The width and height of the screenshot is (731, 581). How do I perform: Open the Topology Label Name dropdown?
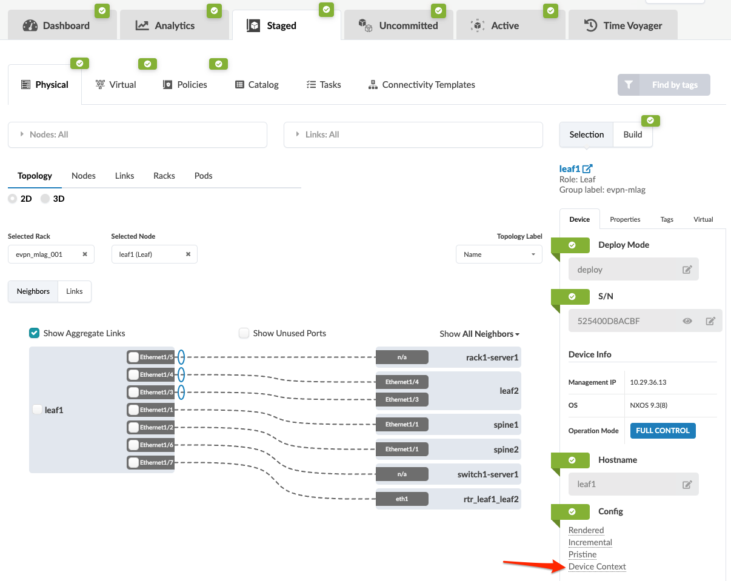tap(499, 254)
